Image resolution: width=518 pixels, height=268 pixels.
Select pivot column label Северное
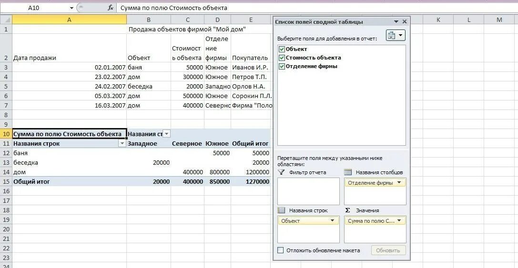[188, 144]
